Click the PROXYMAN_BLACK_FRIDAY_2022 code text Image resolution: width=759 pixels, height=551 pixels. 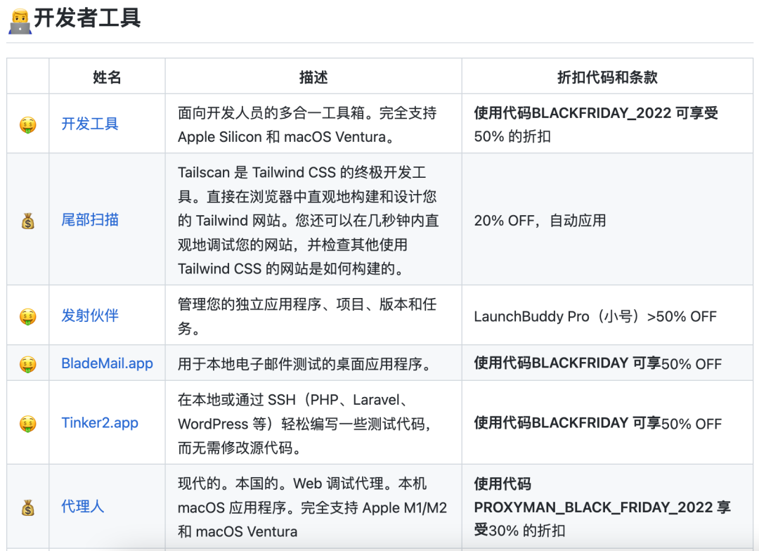coord(593,507)
